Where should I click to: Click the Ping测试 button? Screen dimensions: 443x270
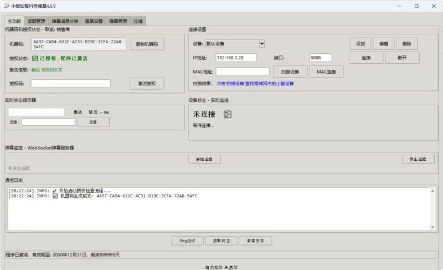tap(187, 241)
